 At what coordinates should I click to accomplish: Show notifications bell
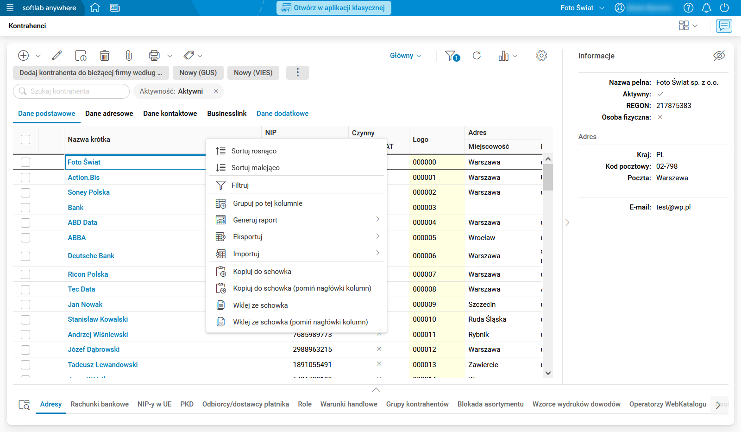[x=706, y=8]
